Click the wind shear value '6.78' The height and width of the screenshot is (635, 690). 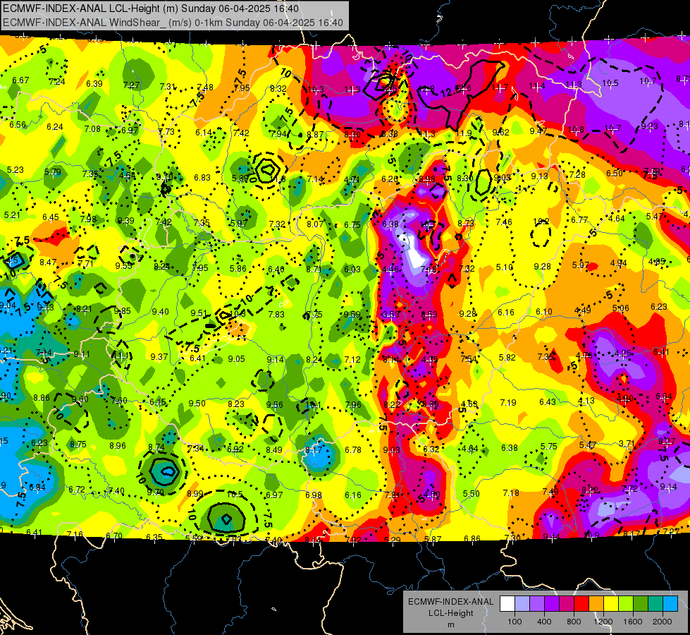[353, 449]
